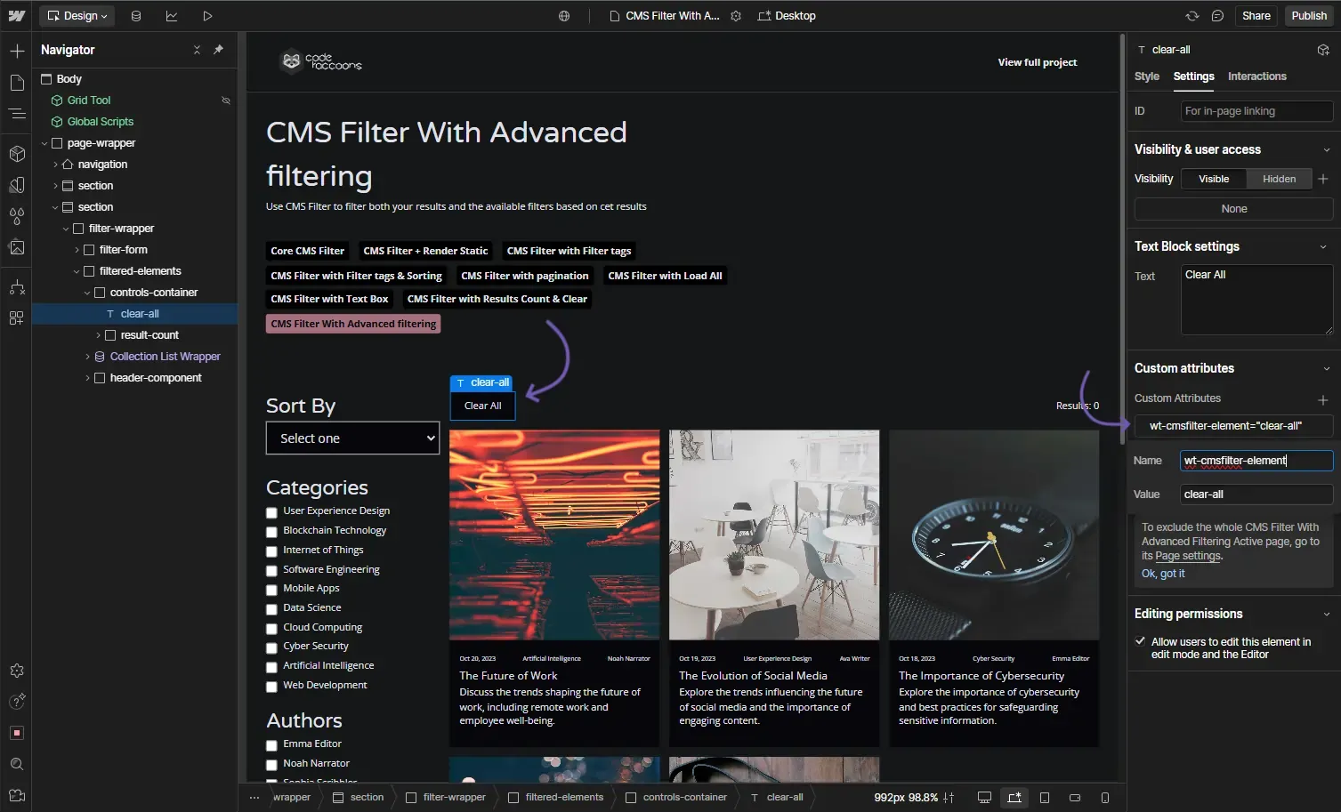Check User Experience Design category
This screenshot has width=1341, height=812.
(271, 512)
